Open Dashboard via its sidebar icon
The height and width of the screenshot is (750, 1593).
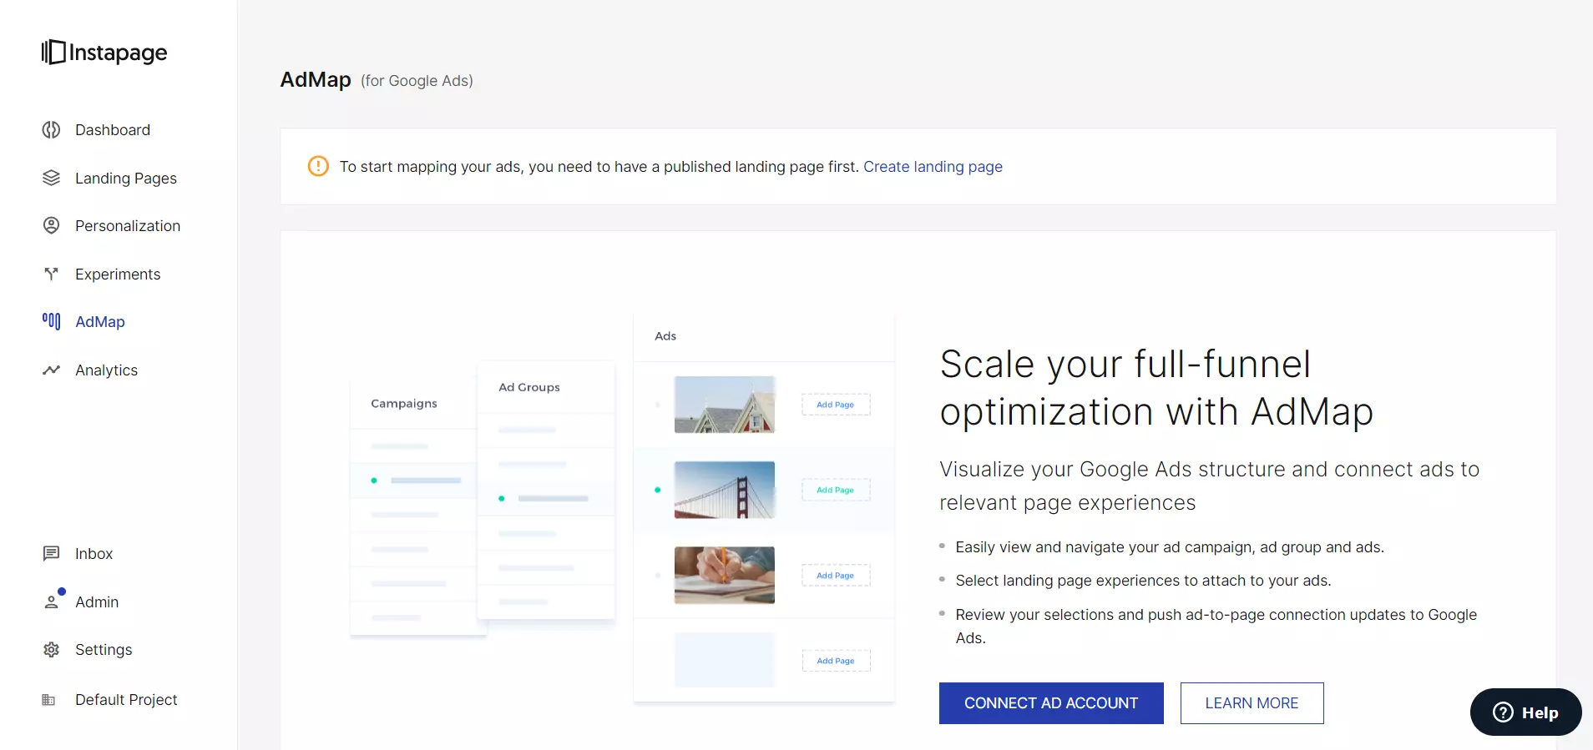pos(51,130)
